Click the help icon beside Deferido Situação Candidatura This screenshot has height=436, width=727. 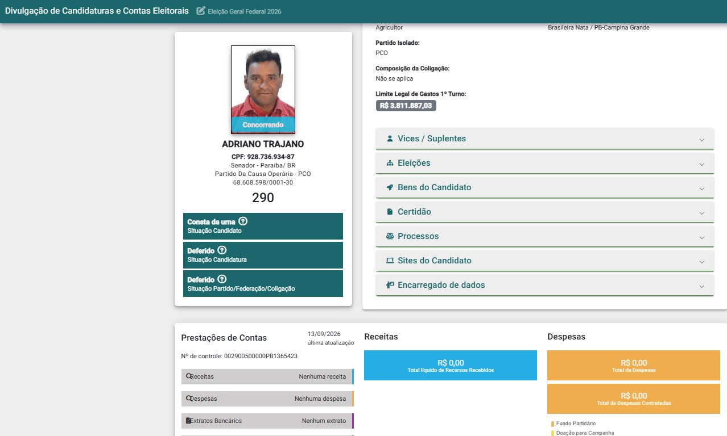click(222, 250)
